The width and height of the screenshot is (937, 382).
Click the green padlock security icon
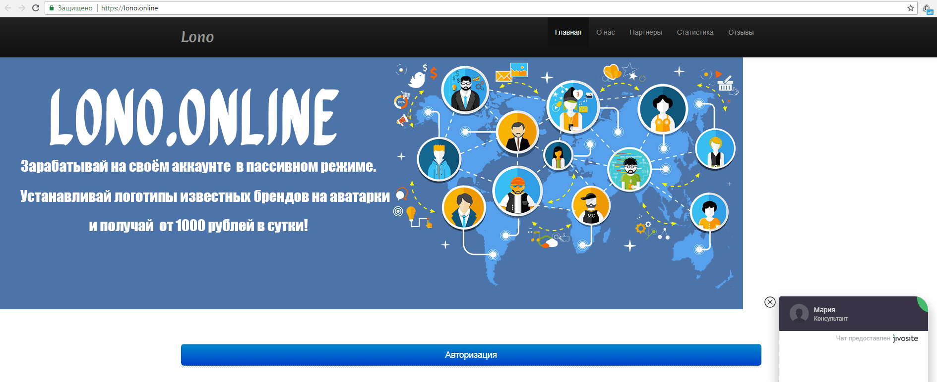coord(52,8)
